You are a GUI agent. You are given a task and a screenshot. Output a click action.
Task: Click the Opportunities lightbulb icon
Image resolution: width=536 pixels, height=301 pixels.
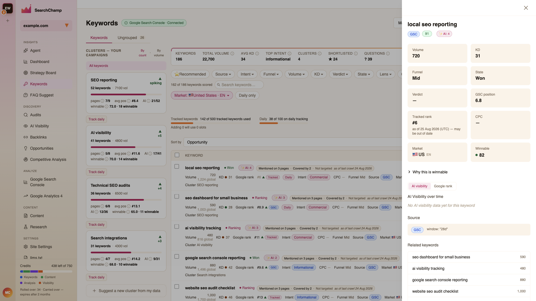26,148
